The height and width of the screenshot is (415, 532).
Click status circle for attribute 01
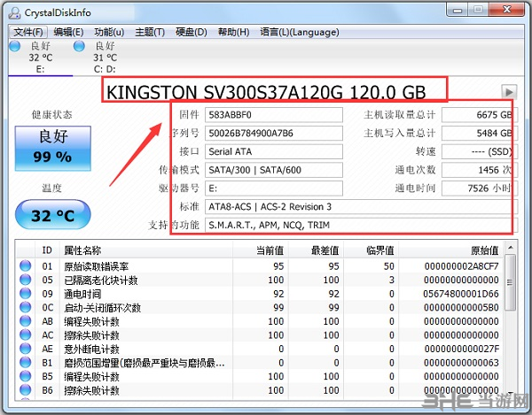pos(25,265)
